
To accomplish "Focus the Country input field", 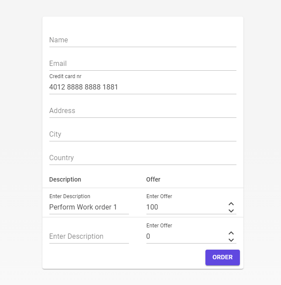I will pyautogui.click(x=142, y=158).
